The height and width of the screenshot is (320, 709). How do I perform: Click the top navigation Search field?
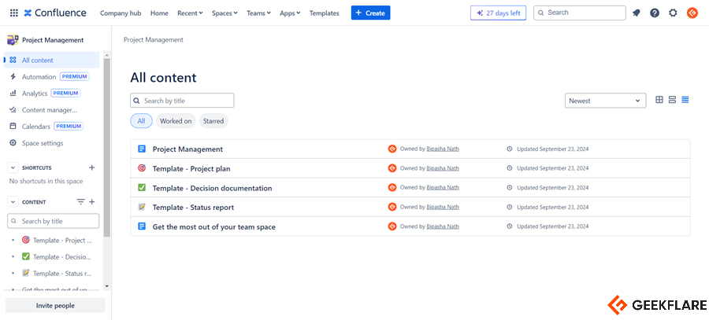580,13
